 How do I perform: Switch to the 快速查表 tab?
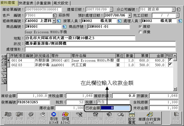[26, 3]
